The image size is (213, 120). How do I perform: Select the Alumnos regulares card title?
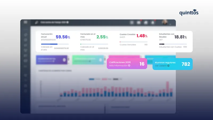pyautogui.click(x=165, y=63)
